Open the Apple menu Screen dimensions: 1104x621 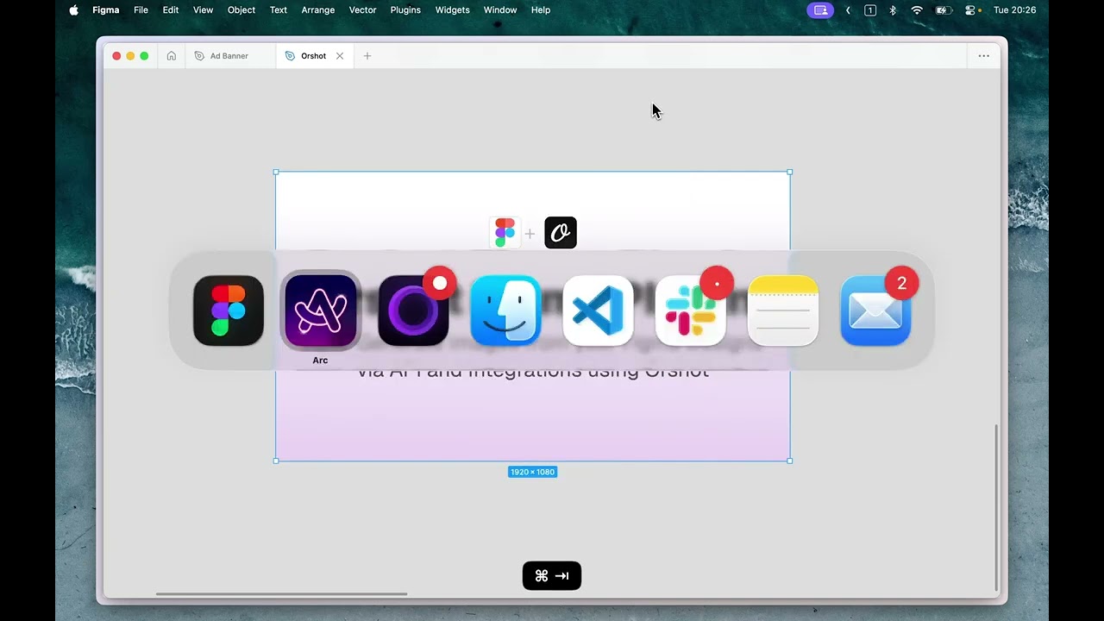(x=73, y=10)
